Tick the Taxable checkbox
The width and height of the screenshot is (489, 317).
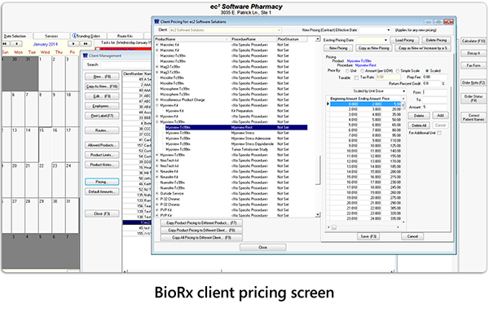tap(356, 77)
